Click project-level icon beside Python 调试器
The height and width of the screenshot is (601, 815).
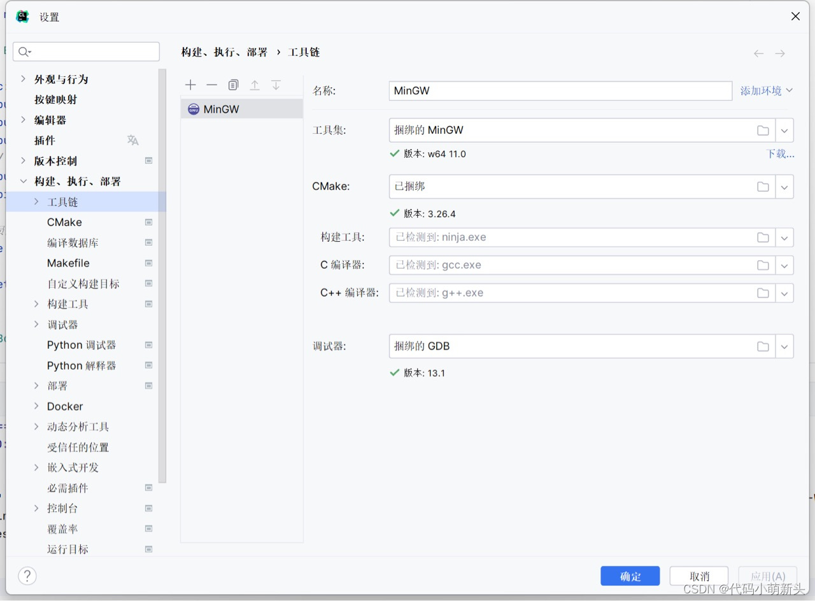148,344
